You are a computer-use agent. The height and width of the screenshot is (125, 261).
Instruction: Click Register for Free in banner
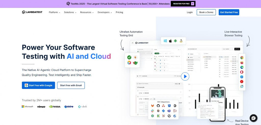(183, 4)
